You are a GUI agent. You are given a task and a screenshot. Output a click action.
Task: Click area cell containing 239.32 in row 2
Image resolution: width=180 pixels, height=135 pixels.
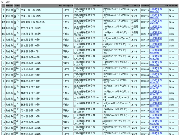[116, 40]
